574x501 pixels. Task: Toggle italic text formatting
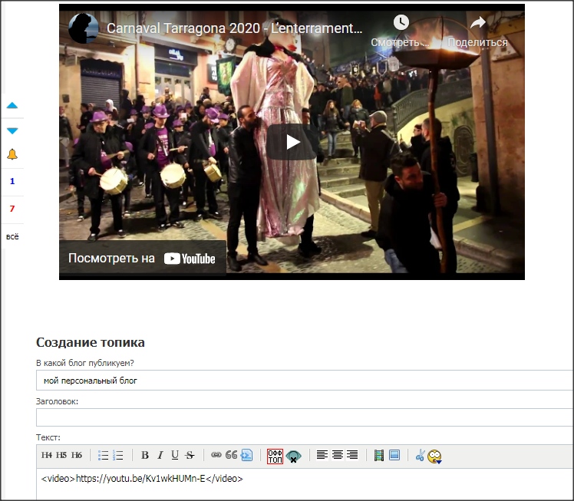tap(160, 455)
